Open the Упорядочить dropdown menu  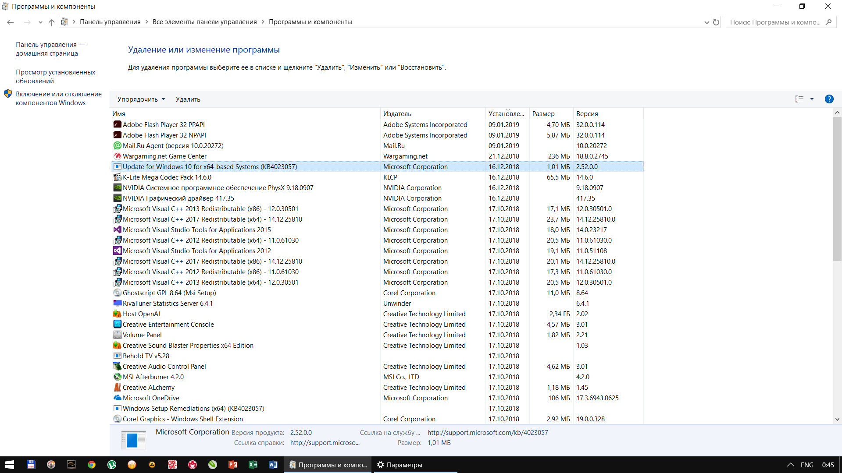pos(141,99)
